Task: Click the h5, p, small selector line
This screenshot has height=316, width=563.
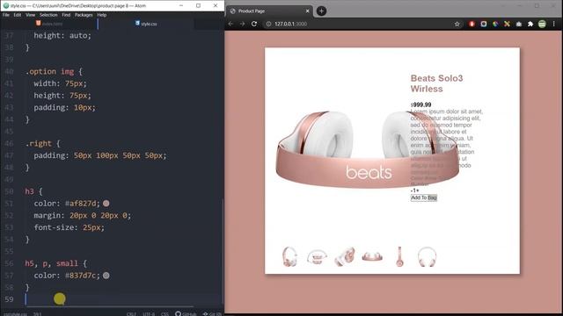Action: click(56, 263)
